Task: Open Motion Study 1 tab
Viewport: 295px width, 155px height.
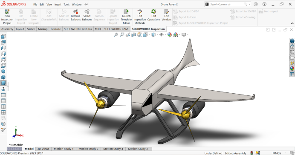Action: pos(64,149)
